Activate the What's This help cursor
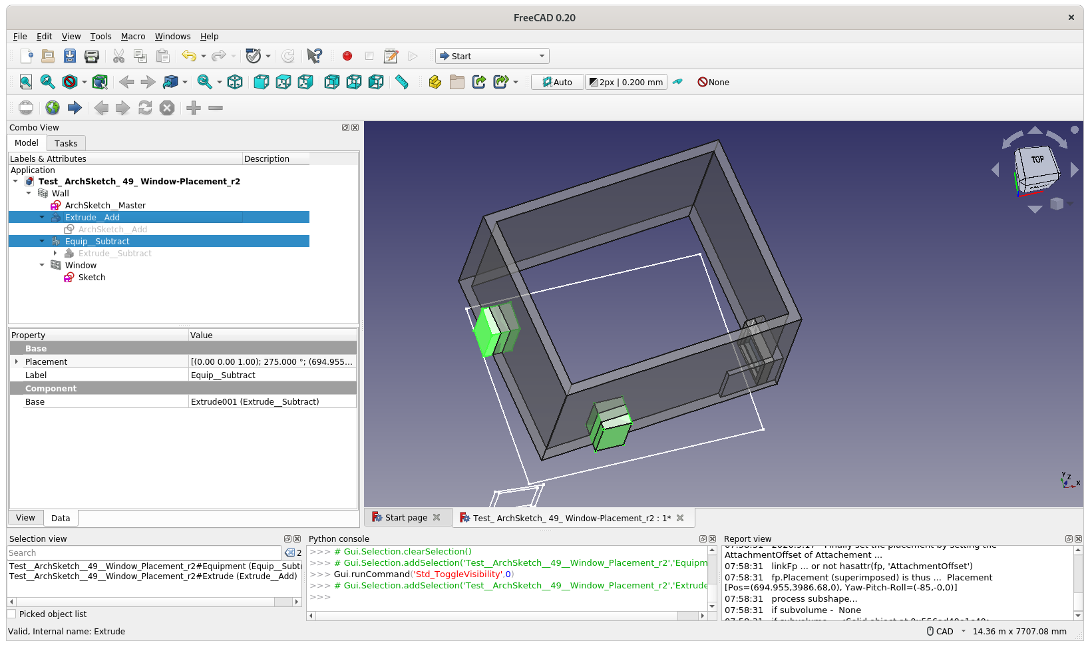1090x647 pixels. tap(314, 56)
